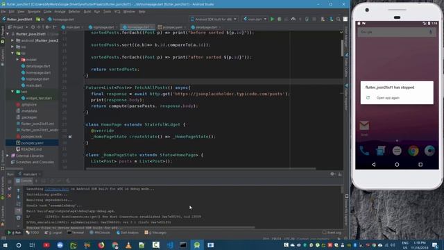Tap the emulator Home navigation button
Screen dimensions: 444x250
tap(397, 165)
